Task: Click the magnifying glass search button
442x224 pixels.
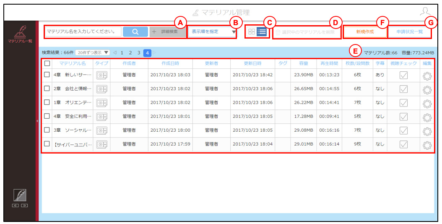Action: [135, 32]
